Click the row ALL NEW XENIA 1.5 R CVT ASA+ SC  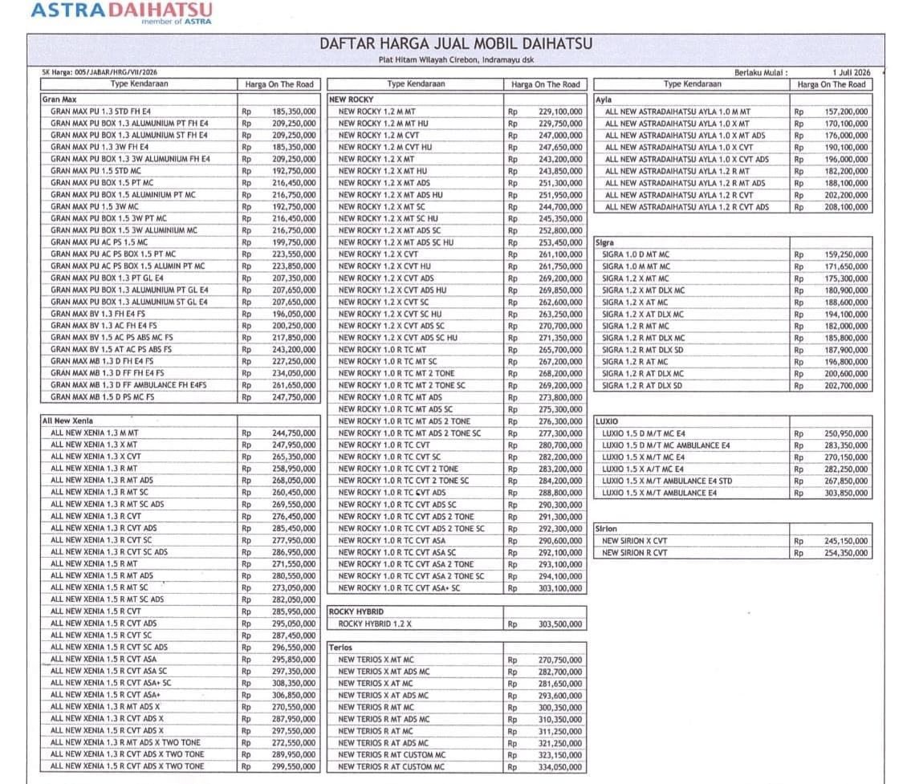point(181,683)
